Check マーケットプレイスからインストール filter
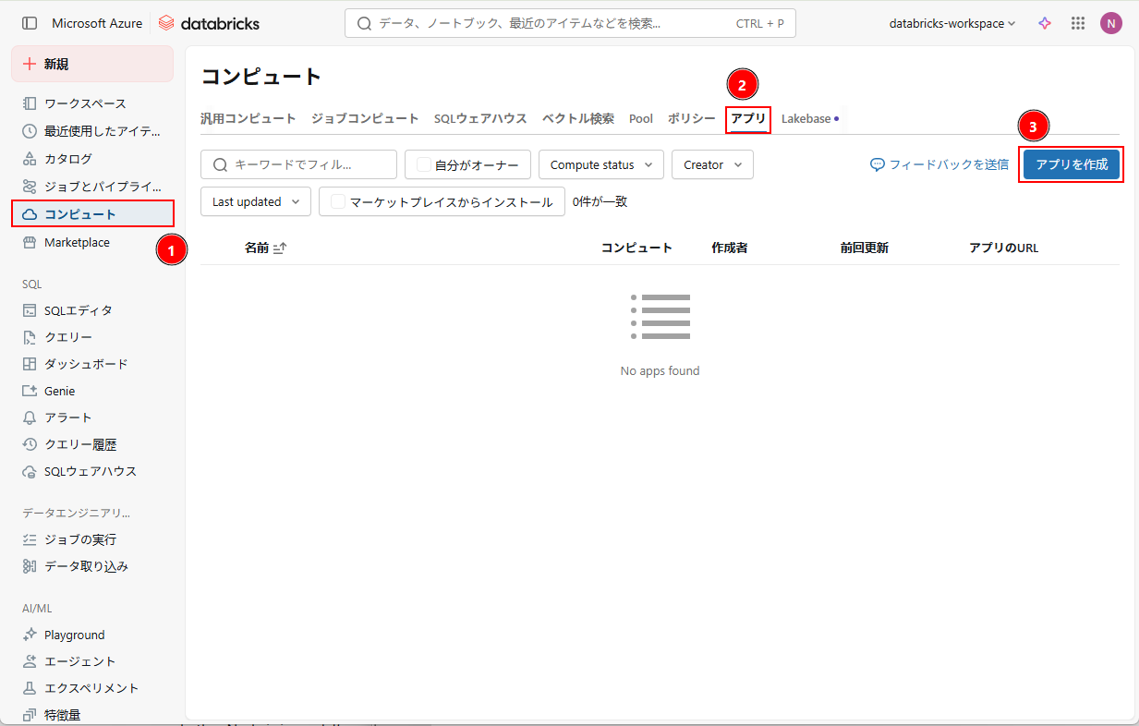This screenshot has height=726, width=1139. tap(338, 201)
